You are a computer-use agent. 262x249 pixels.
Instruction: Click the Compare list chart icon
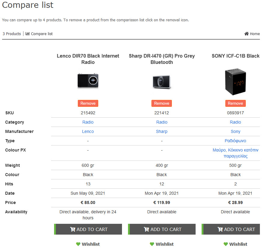click(28, 34)
